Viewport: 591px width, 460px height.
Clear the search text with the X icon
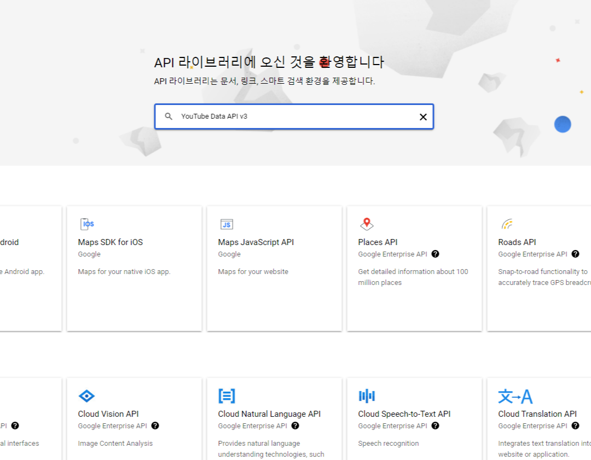click(x=423, y=117)
